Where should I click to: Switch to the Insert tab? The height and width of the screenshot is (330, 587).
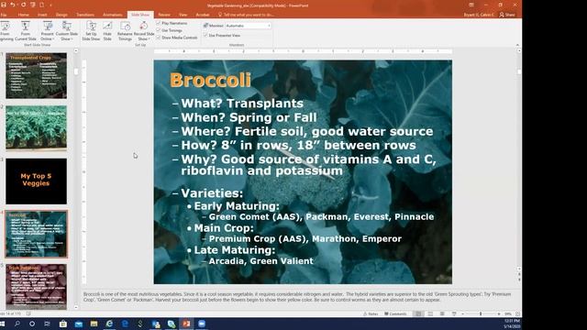(42, 15)
